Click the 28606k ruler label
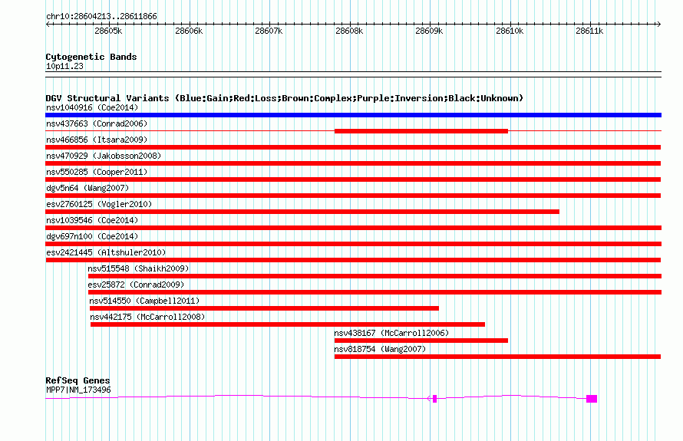 tap(189, 31)
